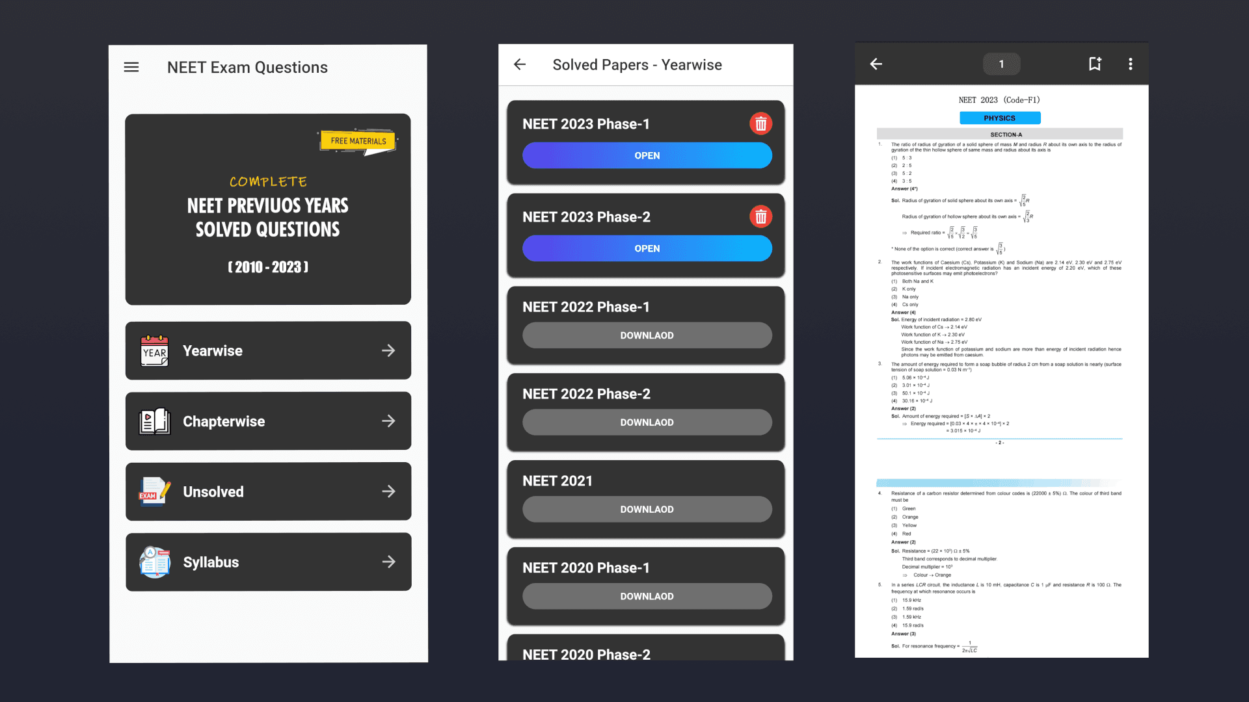Viewport: 1249px width, 702px height.
Task: Delete the NEET 2023 Phase-2 paper
Action: tap(760, 216)
